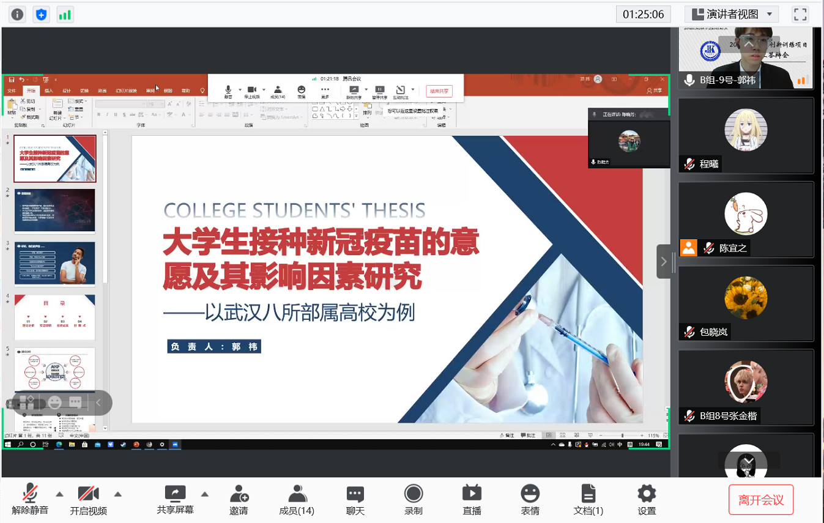Open meeting 设置 settings
Screen dimensions: 824x523
pyautogui.click(x=647, y=499)
